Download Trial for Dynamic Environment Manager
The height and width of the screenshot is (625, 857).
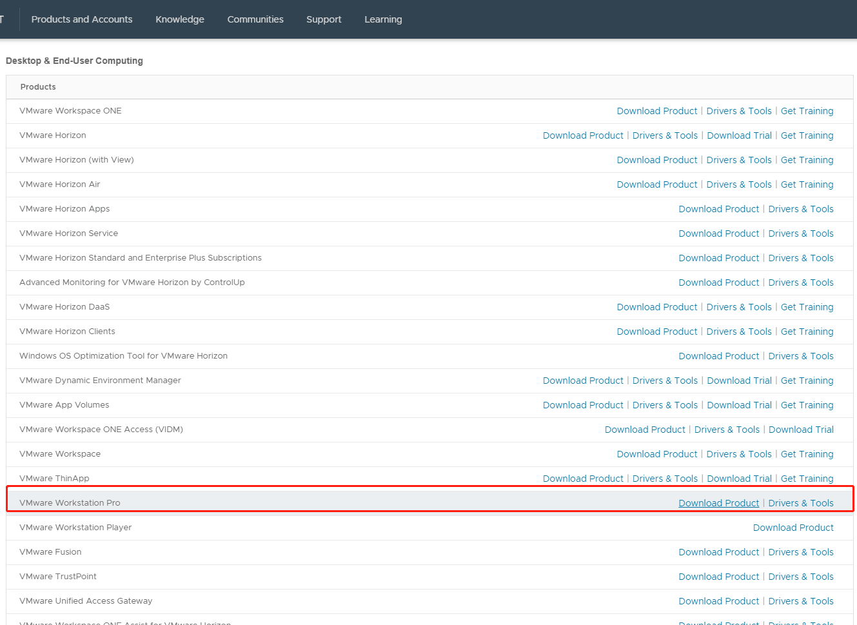[x=740, y=381]
